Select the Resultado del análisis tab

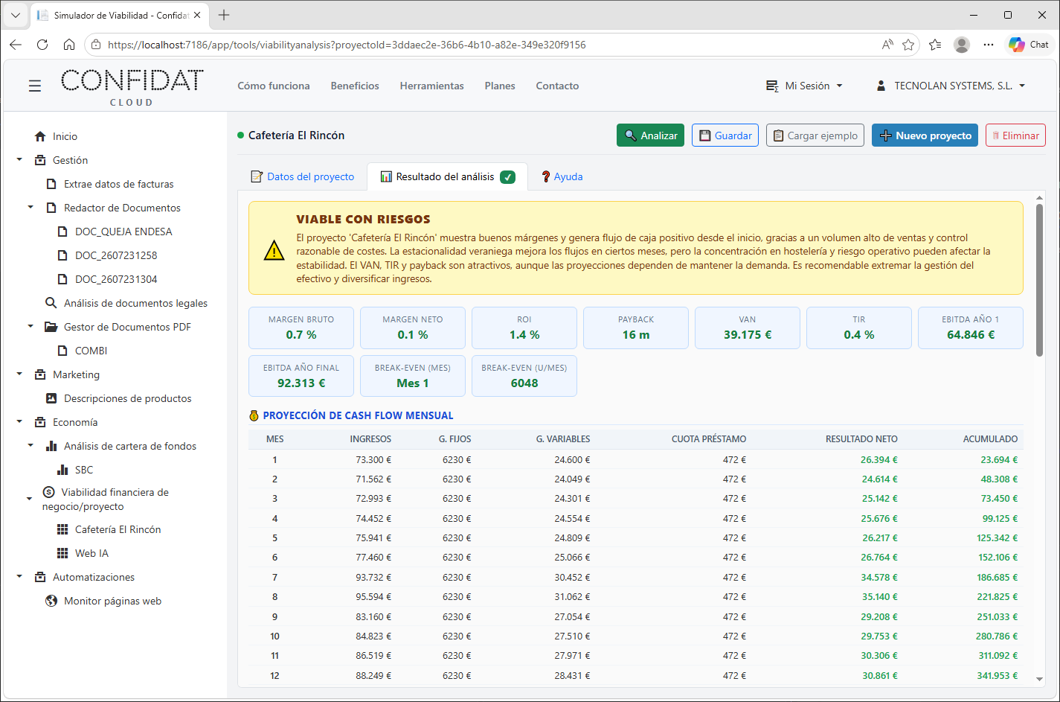pyautogui.click(x=447, y=176)
